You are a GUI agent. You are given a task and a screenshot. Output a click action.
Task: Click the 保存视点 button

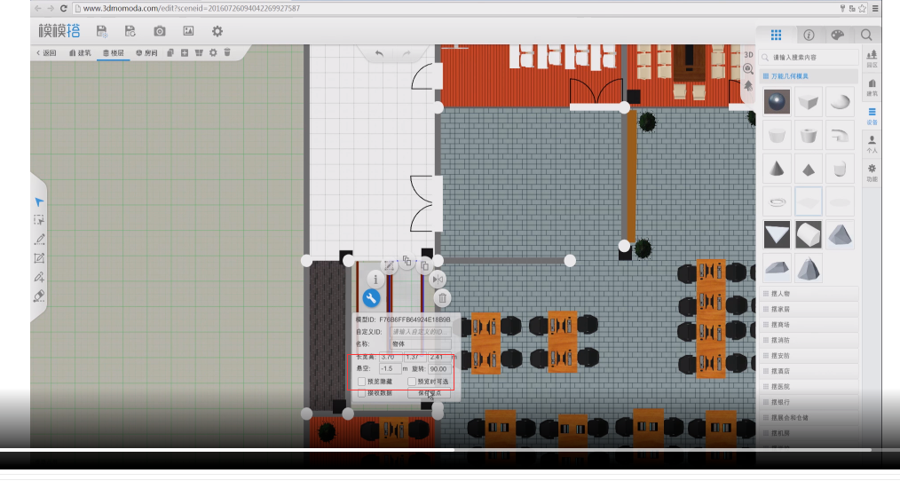pos(430,393)
